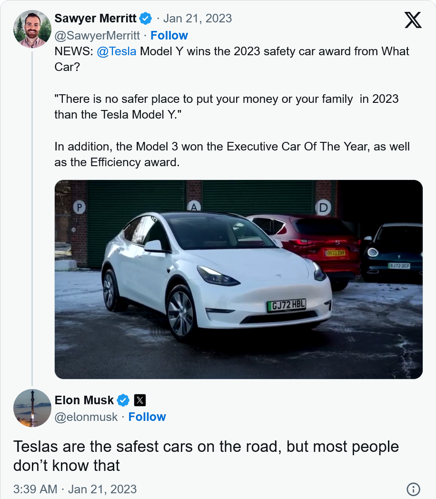Image resolution: width=436 pixels, height=499 pixels.
Task: Open Sawyer Merritt's profile picture
Action: click(x=32, y=29)
